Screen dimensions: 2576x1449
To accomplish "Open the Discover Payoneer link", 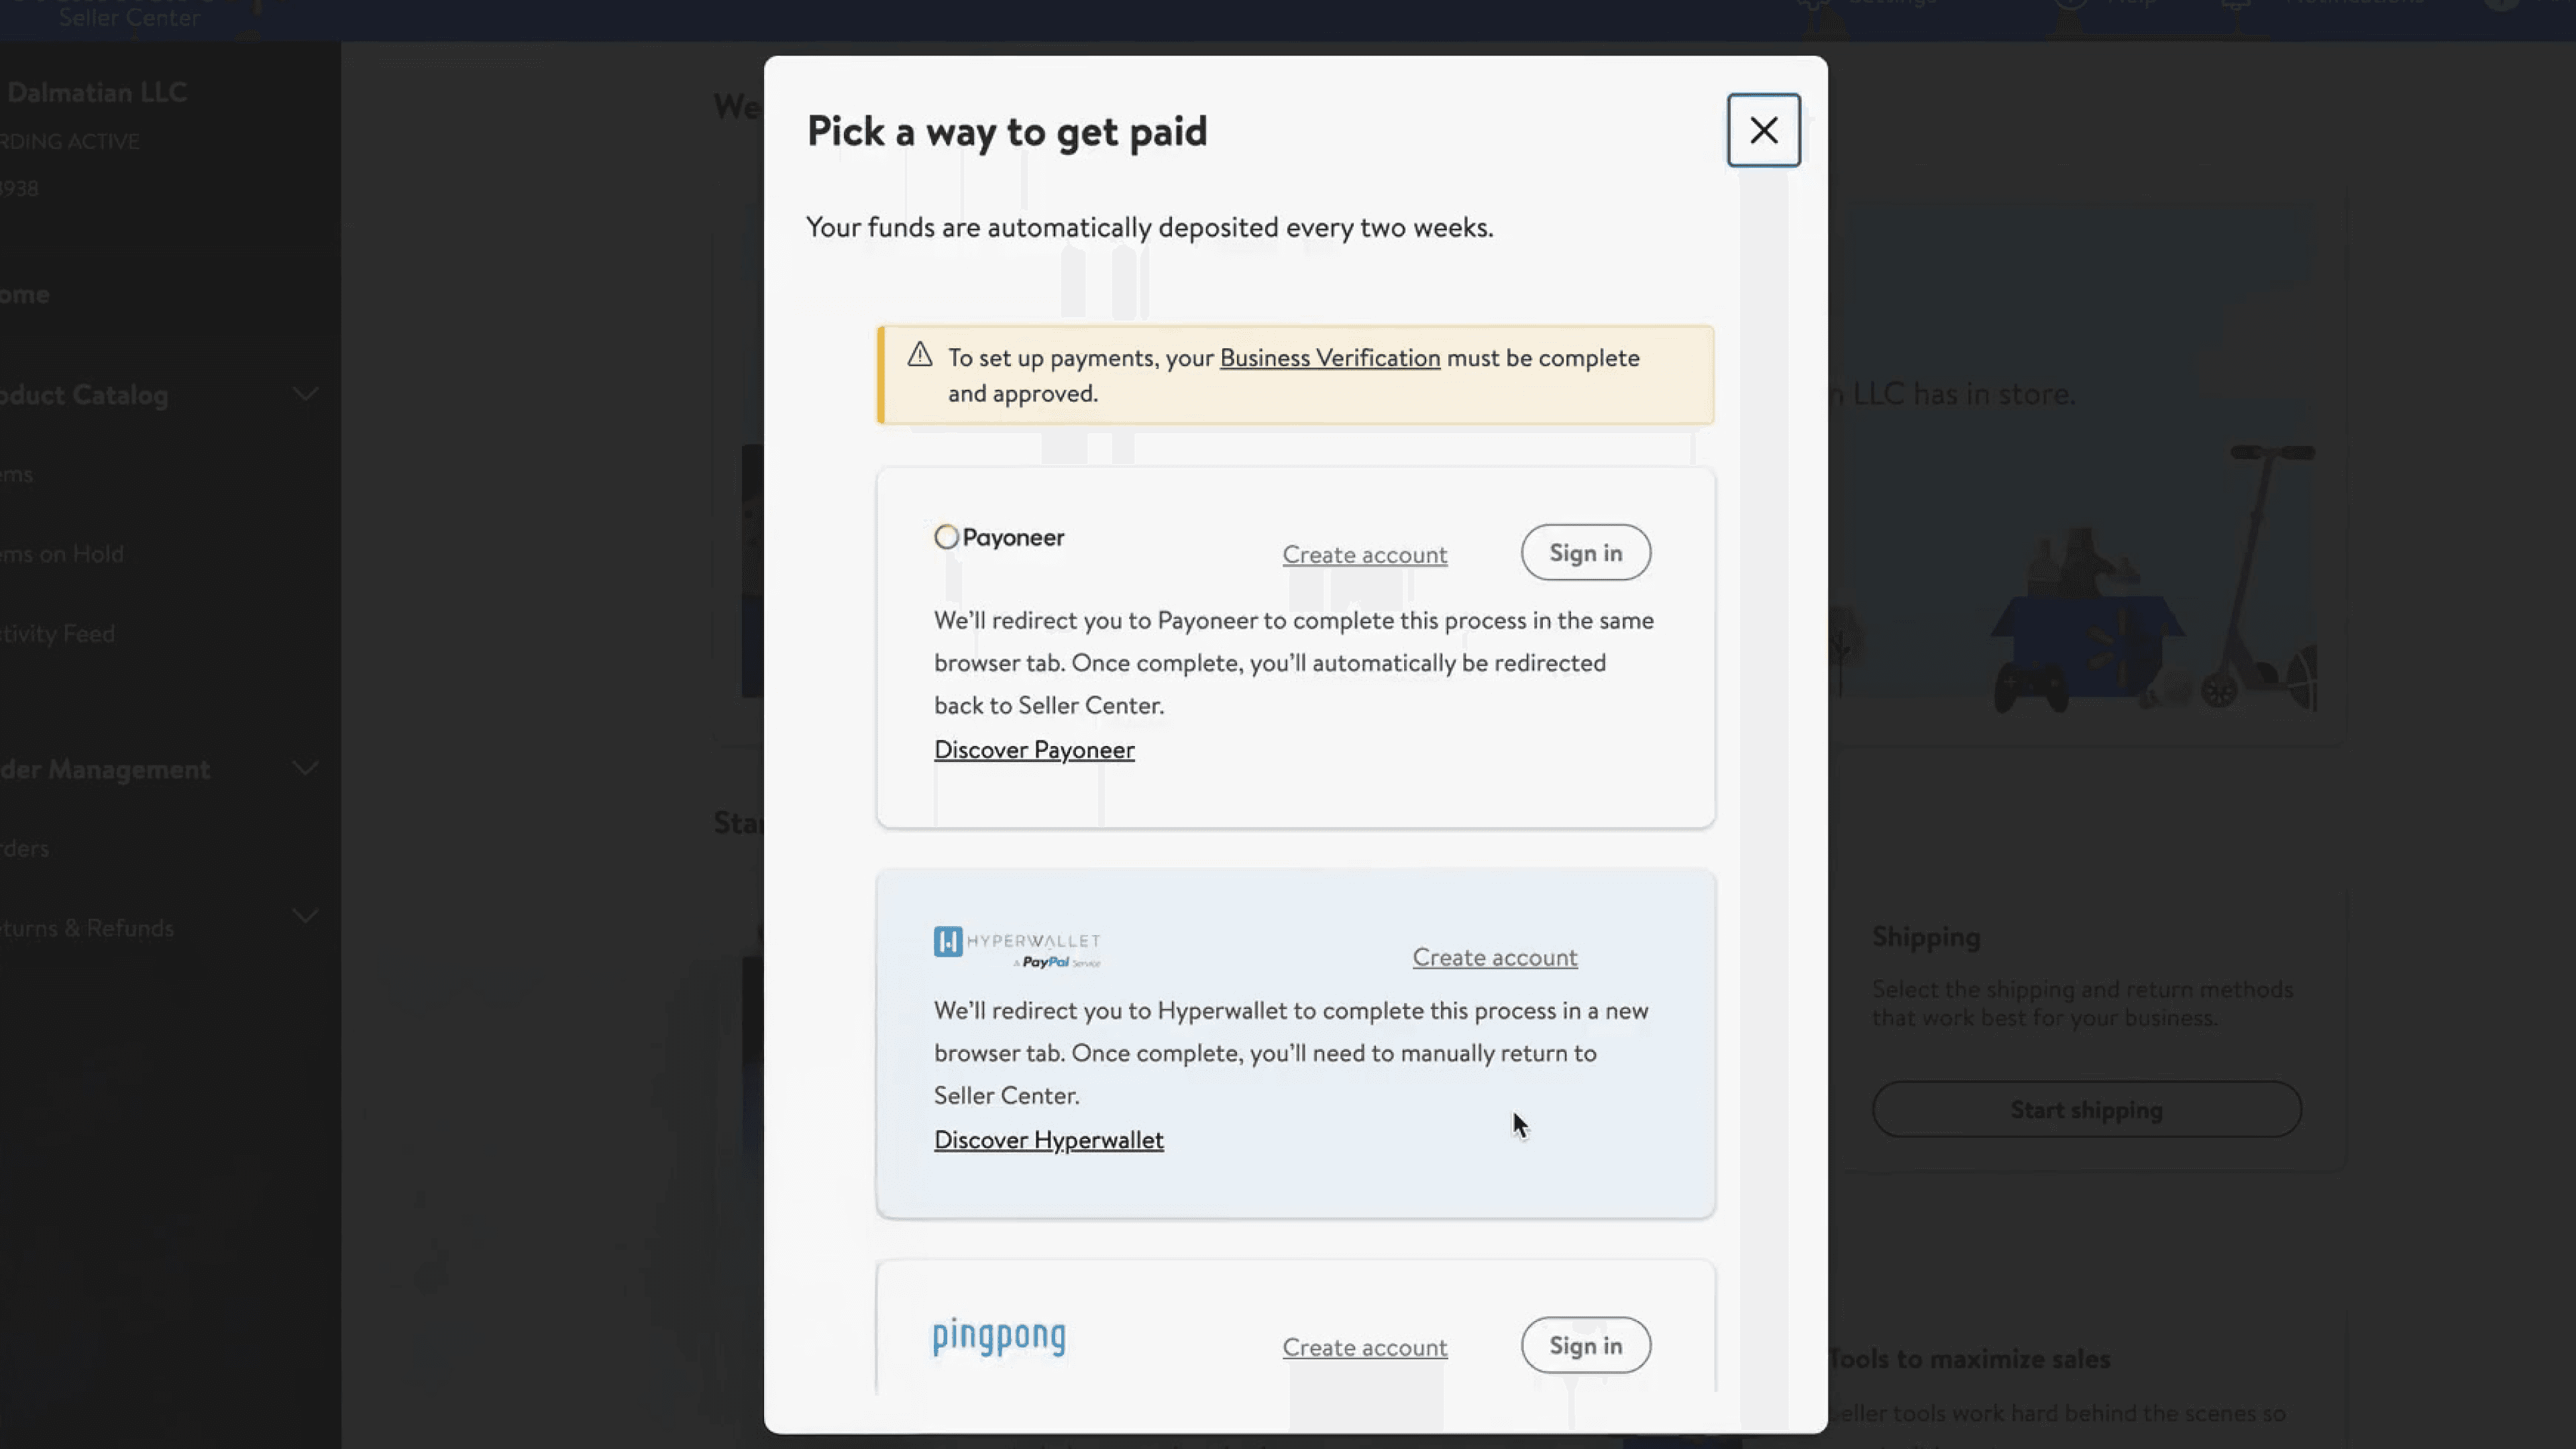I will pos(1033,750).
